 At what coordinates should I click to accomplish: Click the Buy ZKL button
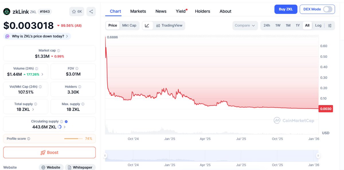click(286, 9)
